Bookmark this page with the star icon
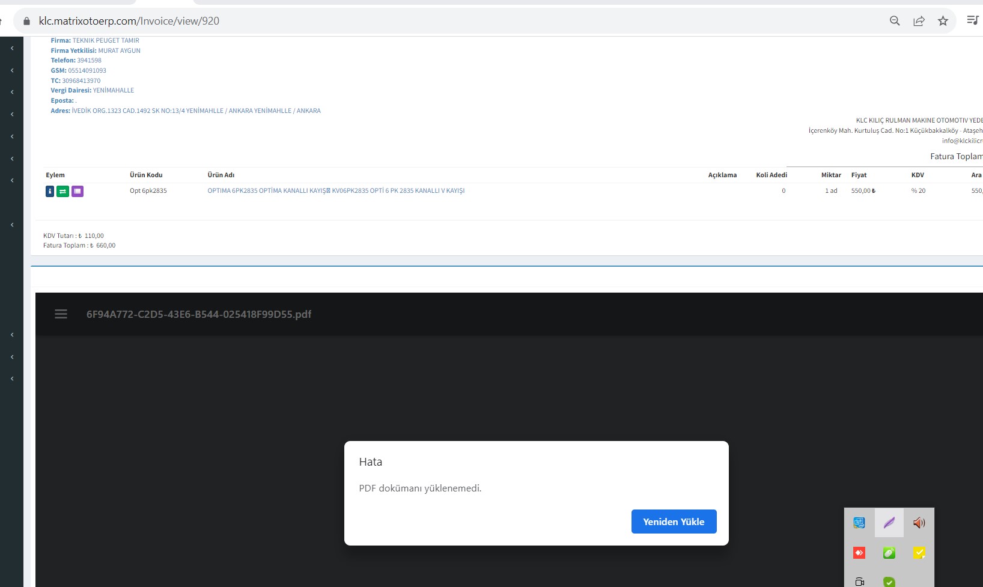This screenshot has height=587, width=983. coord(943,21)
